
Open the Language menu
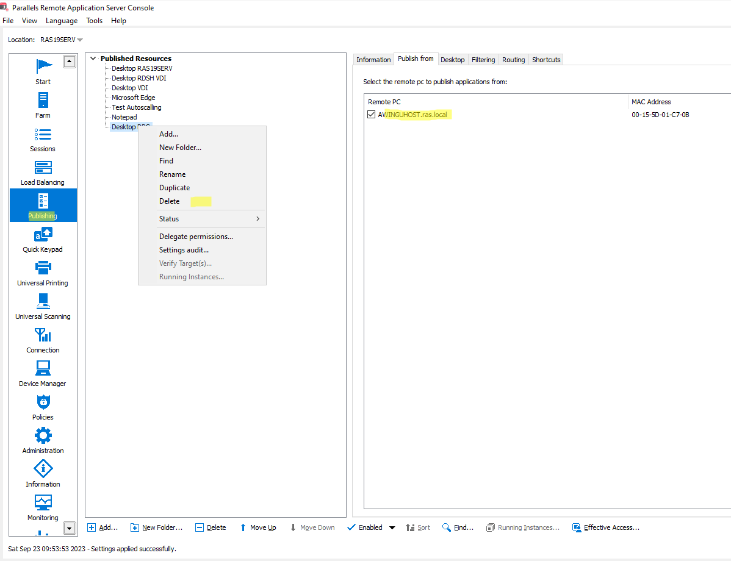pyautogui.click(x=62, y=21)
